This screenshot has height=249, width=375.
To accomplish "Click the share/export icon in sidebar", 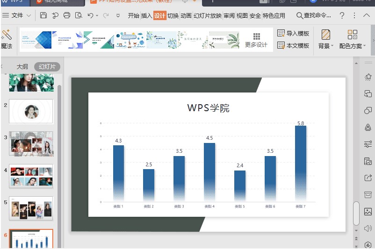I will [x=368, y=178].
